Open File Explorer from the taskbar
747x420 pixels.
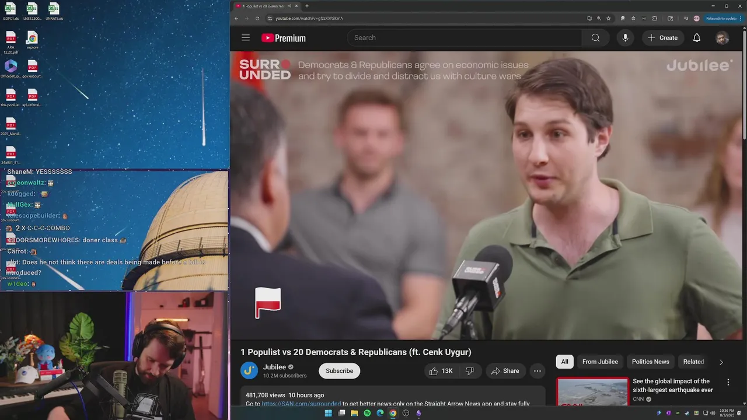(x=354, y=413)
